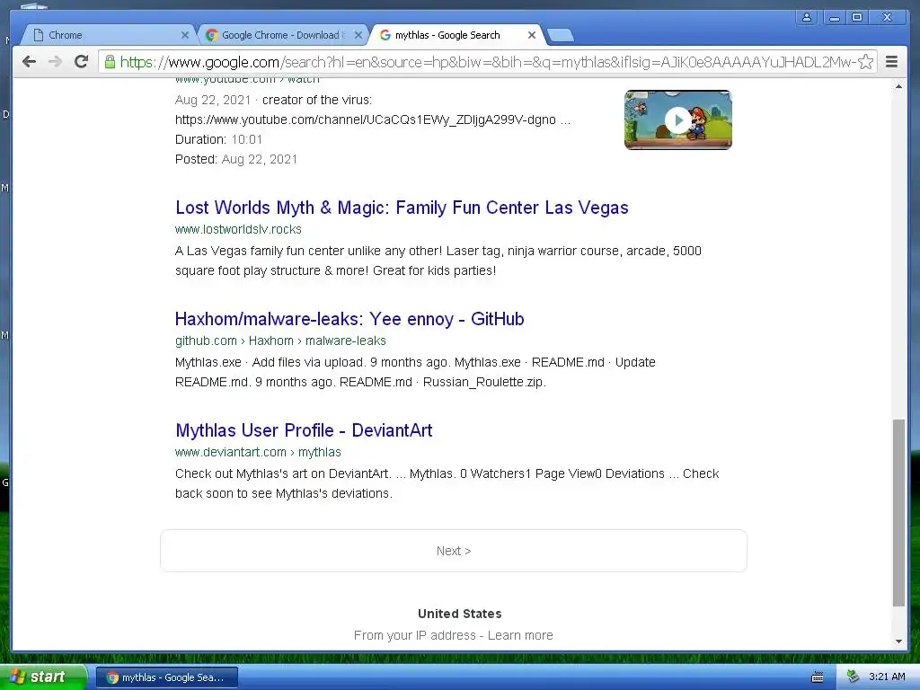Click the vertical scrollbar thumb

(x=898, y=513)
